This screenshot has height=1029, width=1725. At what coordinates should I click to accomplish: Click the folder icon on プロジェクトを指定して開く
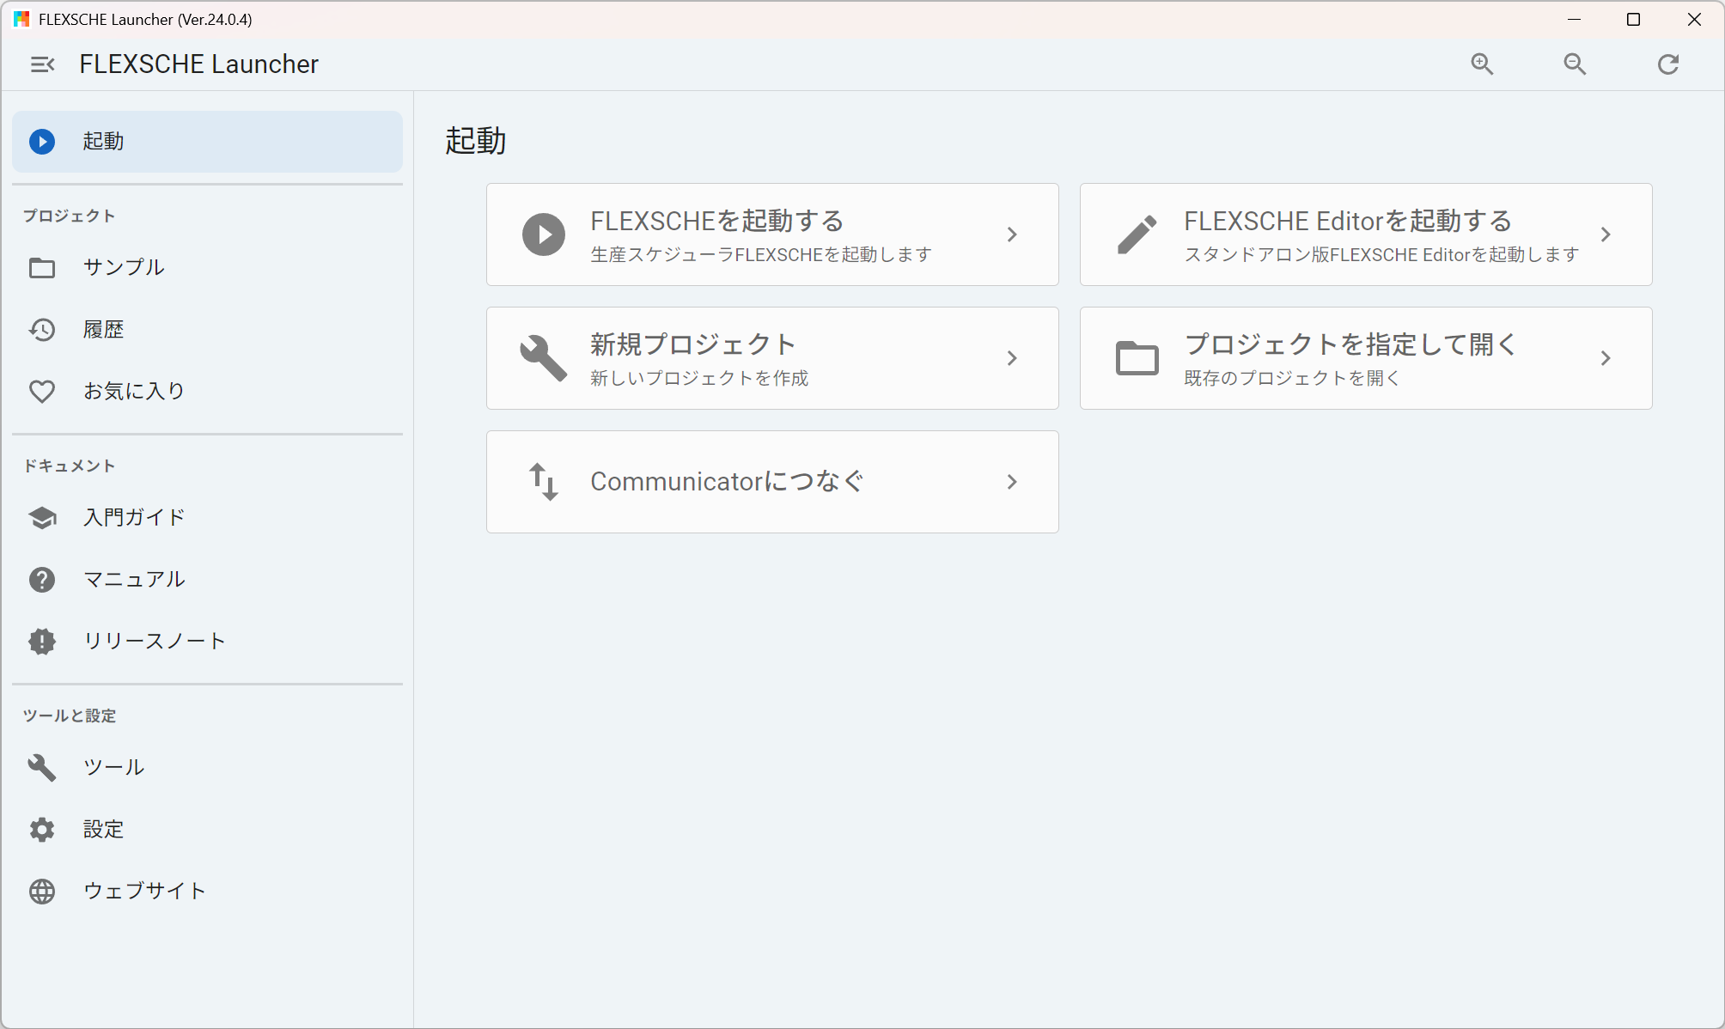[1137, 358]
